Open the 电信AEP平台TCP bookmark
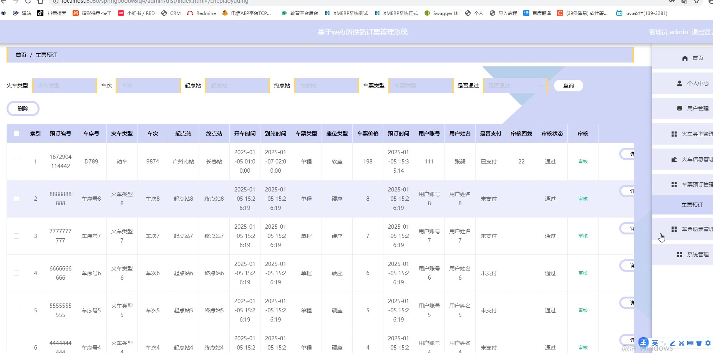Screen dimensions: 713x353 (x=247, y=13)
